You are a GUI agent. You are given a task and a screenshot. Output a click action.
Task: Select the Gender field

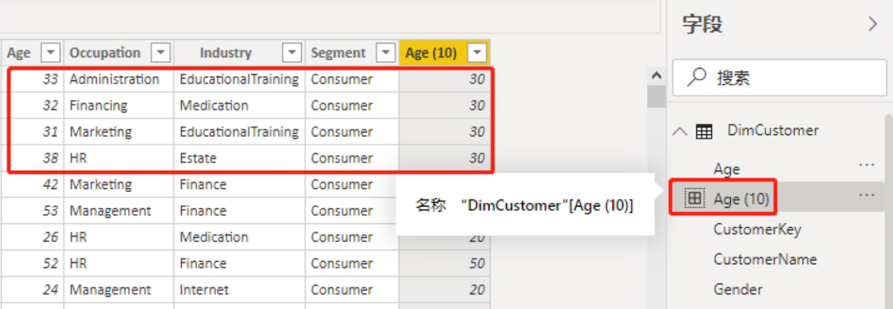click(x=738, y=289)
